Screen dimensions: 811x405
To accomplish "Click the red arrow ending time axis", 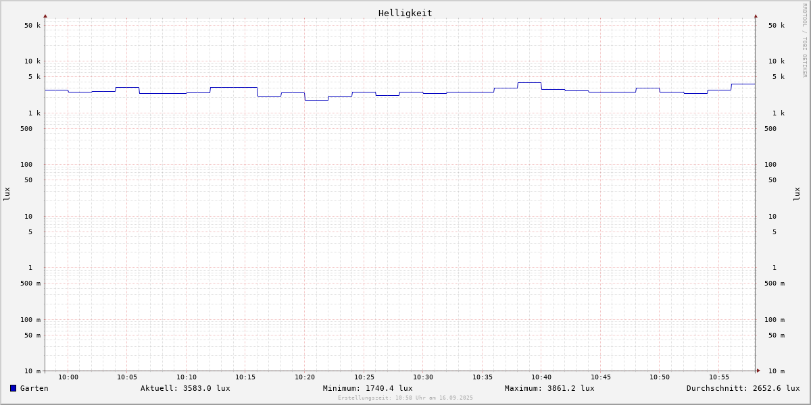I will (x=758, y=371).
